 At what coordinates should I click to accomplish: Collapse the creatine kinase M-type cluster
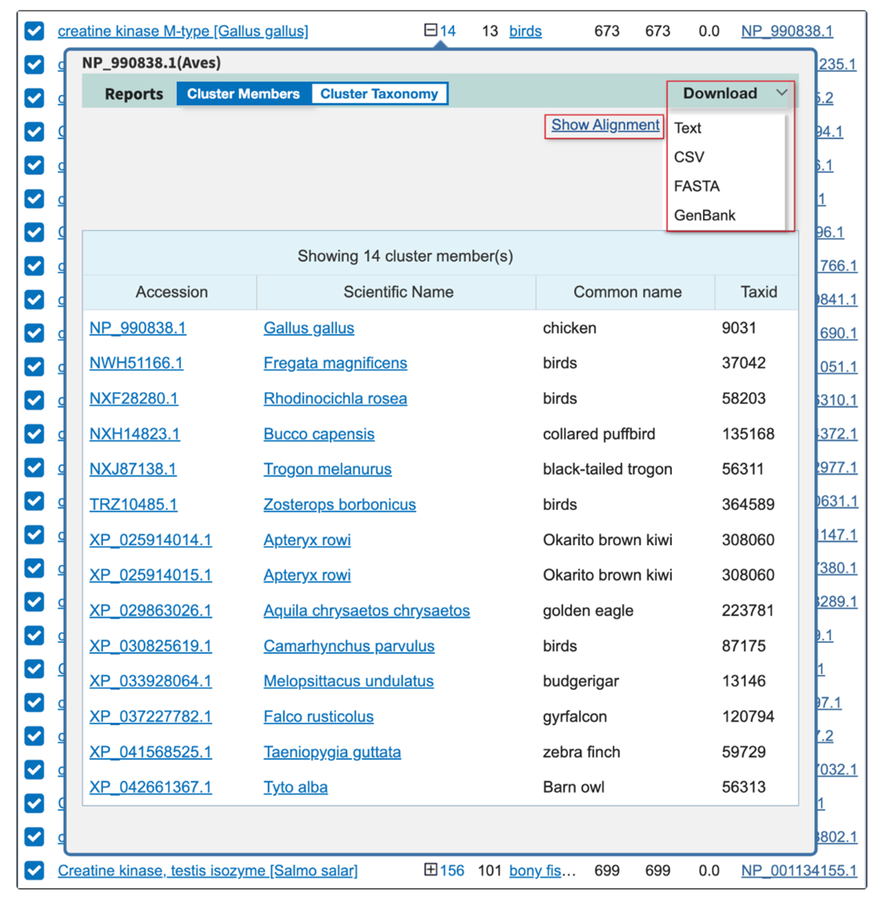point(430,30)
